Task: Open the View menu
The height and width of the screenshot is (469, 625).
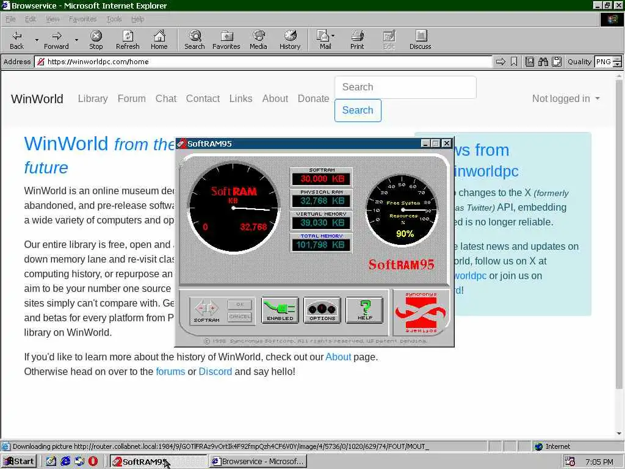Action: click(x=52, y=19)
